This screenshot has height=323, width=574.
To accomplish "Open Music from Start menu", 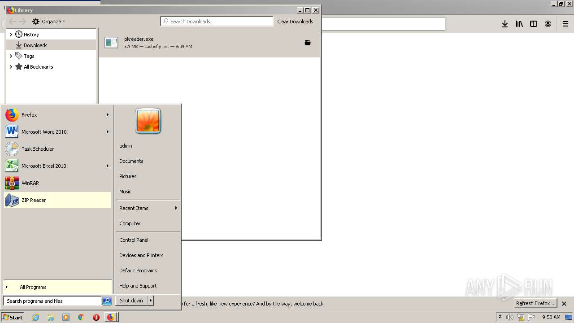I will [125, 192].
